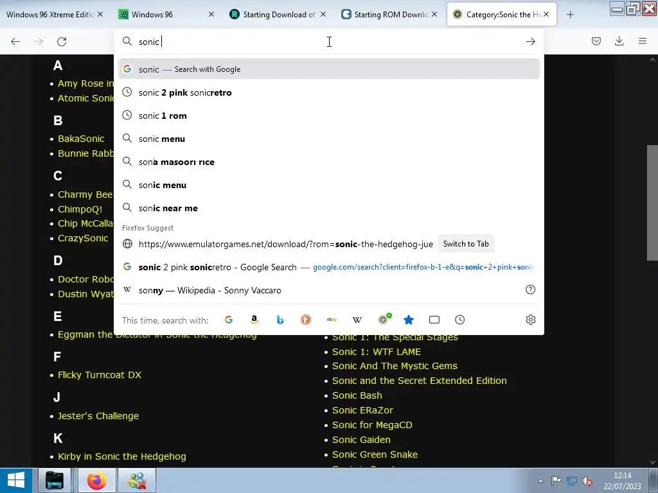Search this time with Bing icon
This screenshot has width=658, height=493.
280,320
